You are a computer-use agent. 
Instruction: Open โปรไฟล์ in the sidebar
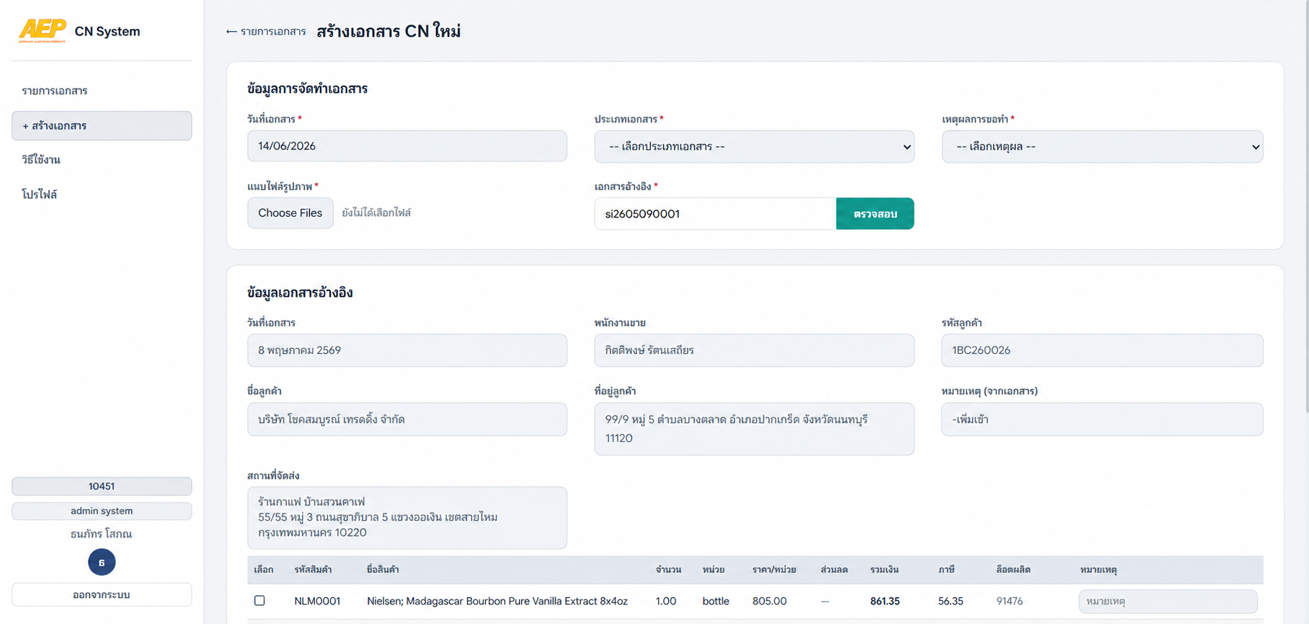click(x=40, y=194)
